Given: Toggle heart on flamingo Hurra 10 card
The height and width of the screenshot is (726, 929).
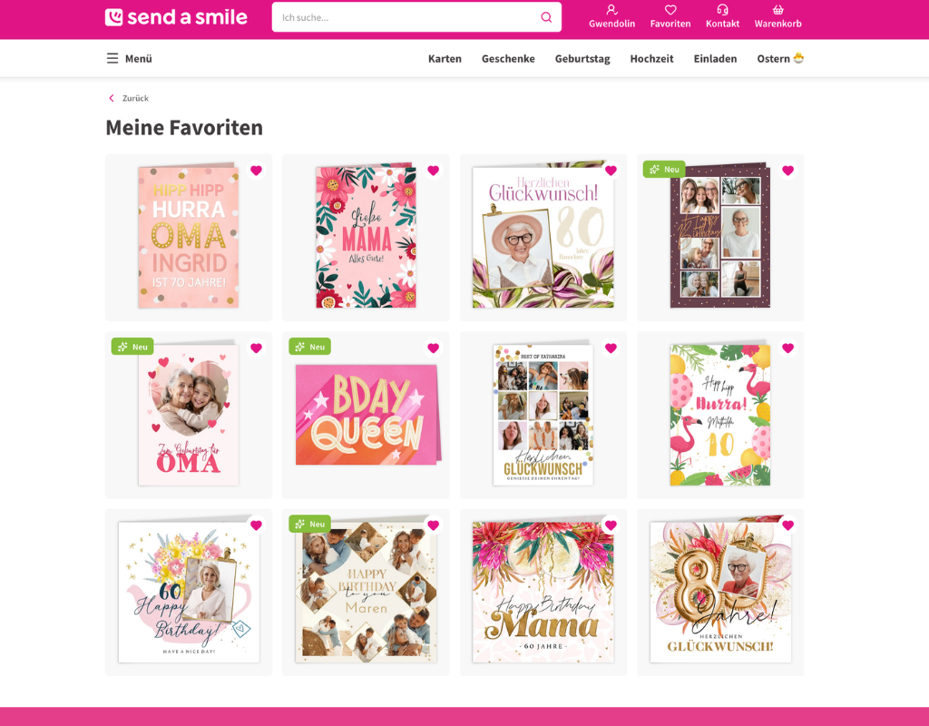Looking at the screenshot, I should 787,348.
